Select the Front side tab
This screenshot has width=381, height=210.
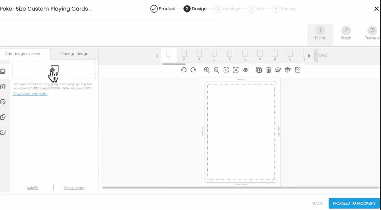pos(320,34)
